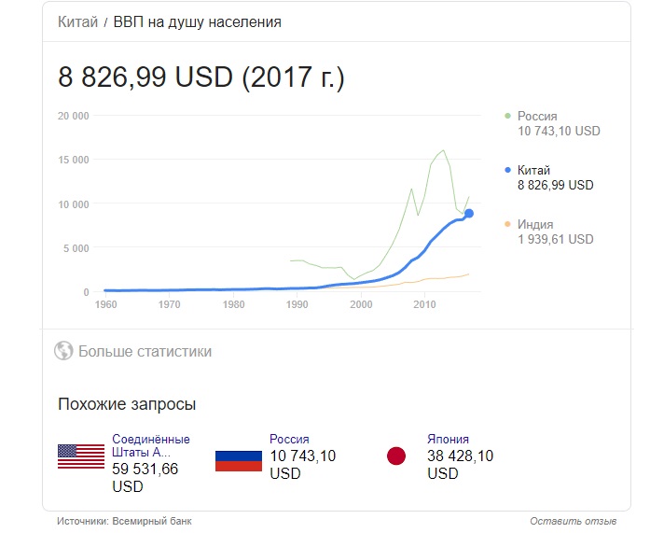
Task: Click the 2010 label on chart axis
Action: click(x=424, y=304)
